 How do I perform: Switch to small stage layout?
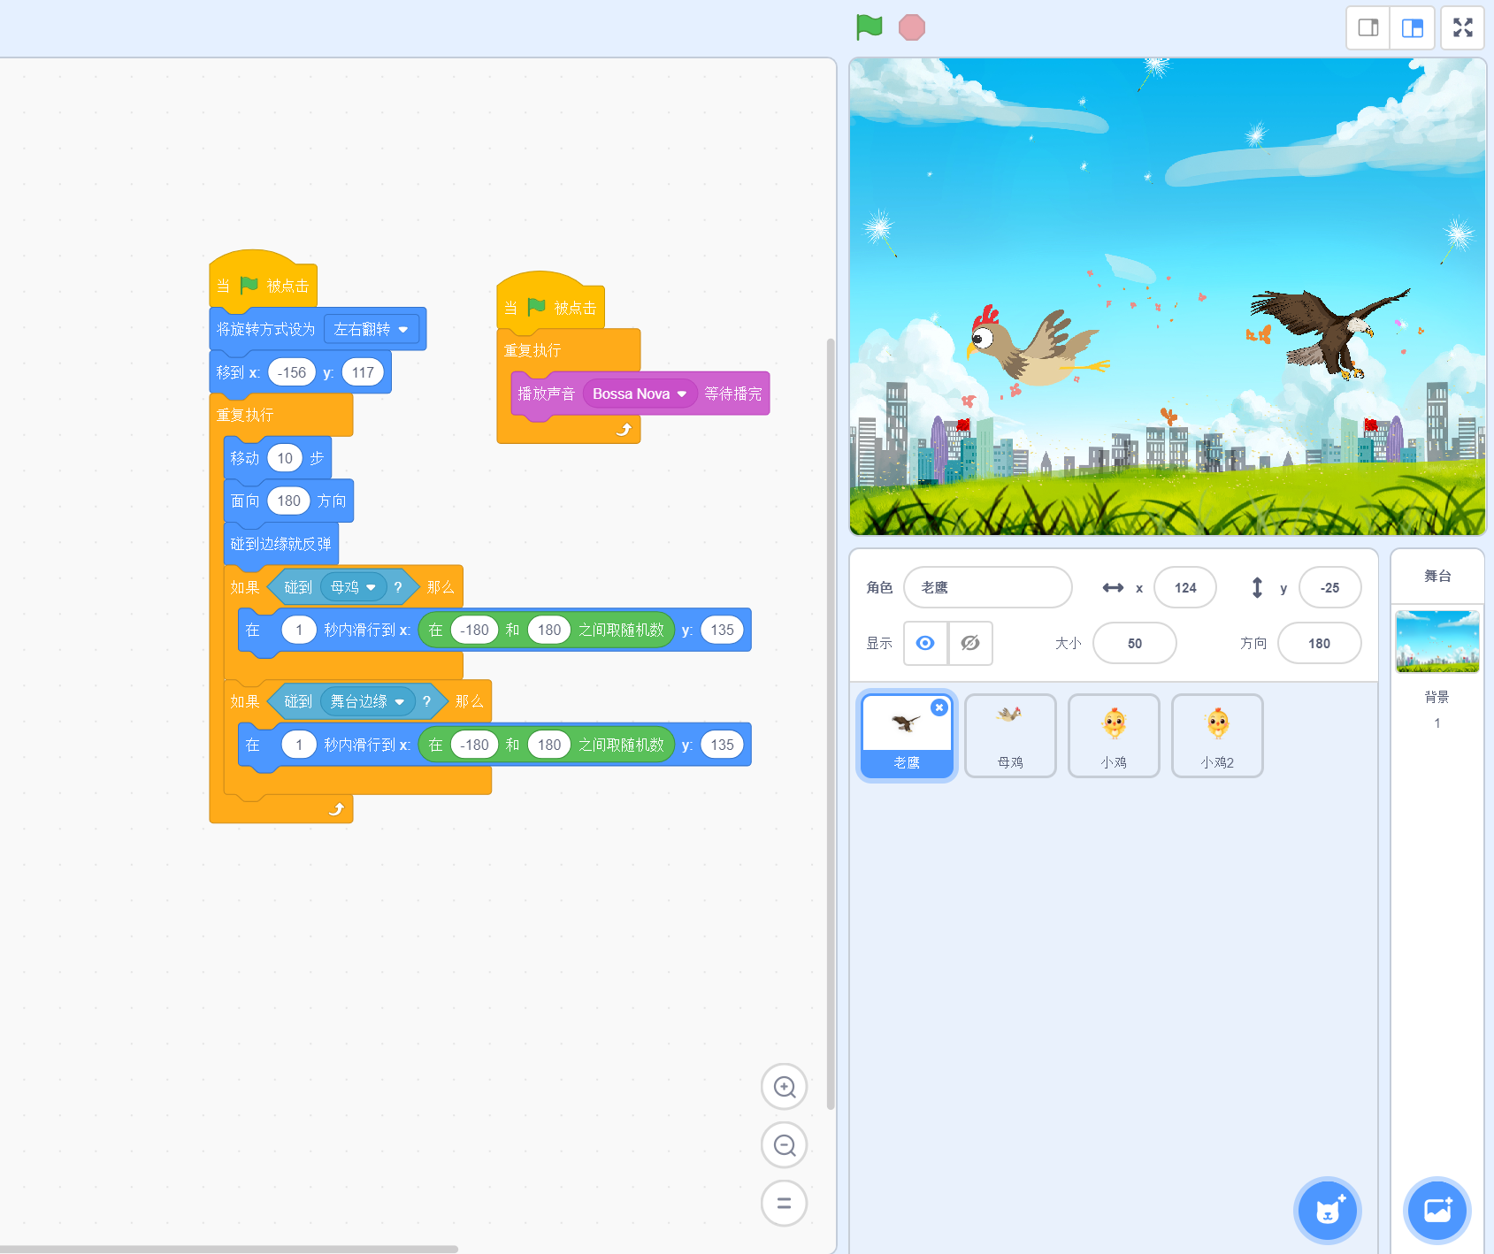pyautogui.click(x=1368, y=28)
